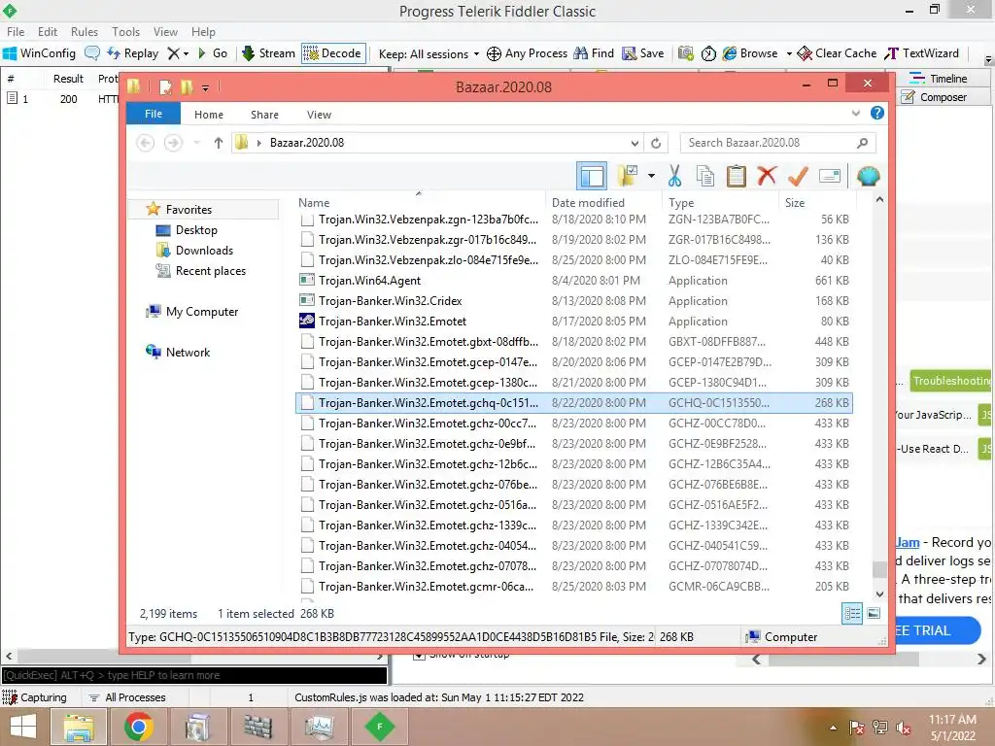The height and width of the screenshot is (746, 995).
Task: Expand the Browse dropdown arrow in Fiddler
Action: (789, 54)
